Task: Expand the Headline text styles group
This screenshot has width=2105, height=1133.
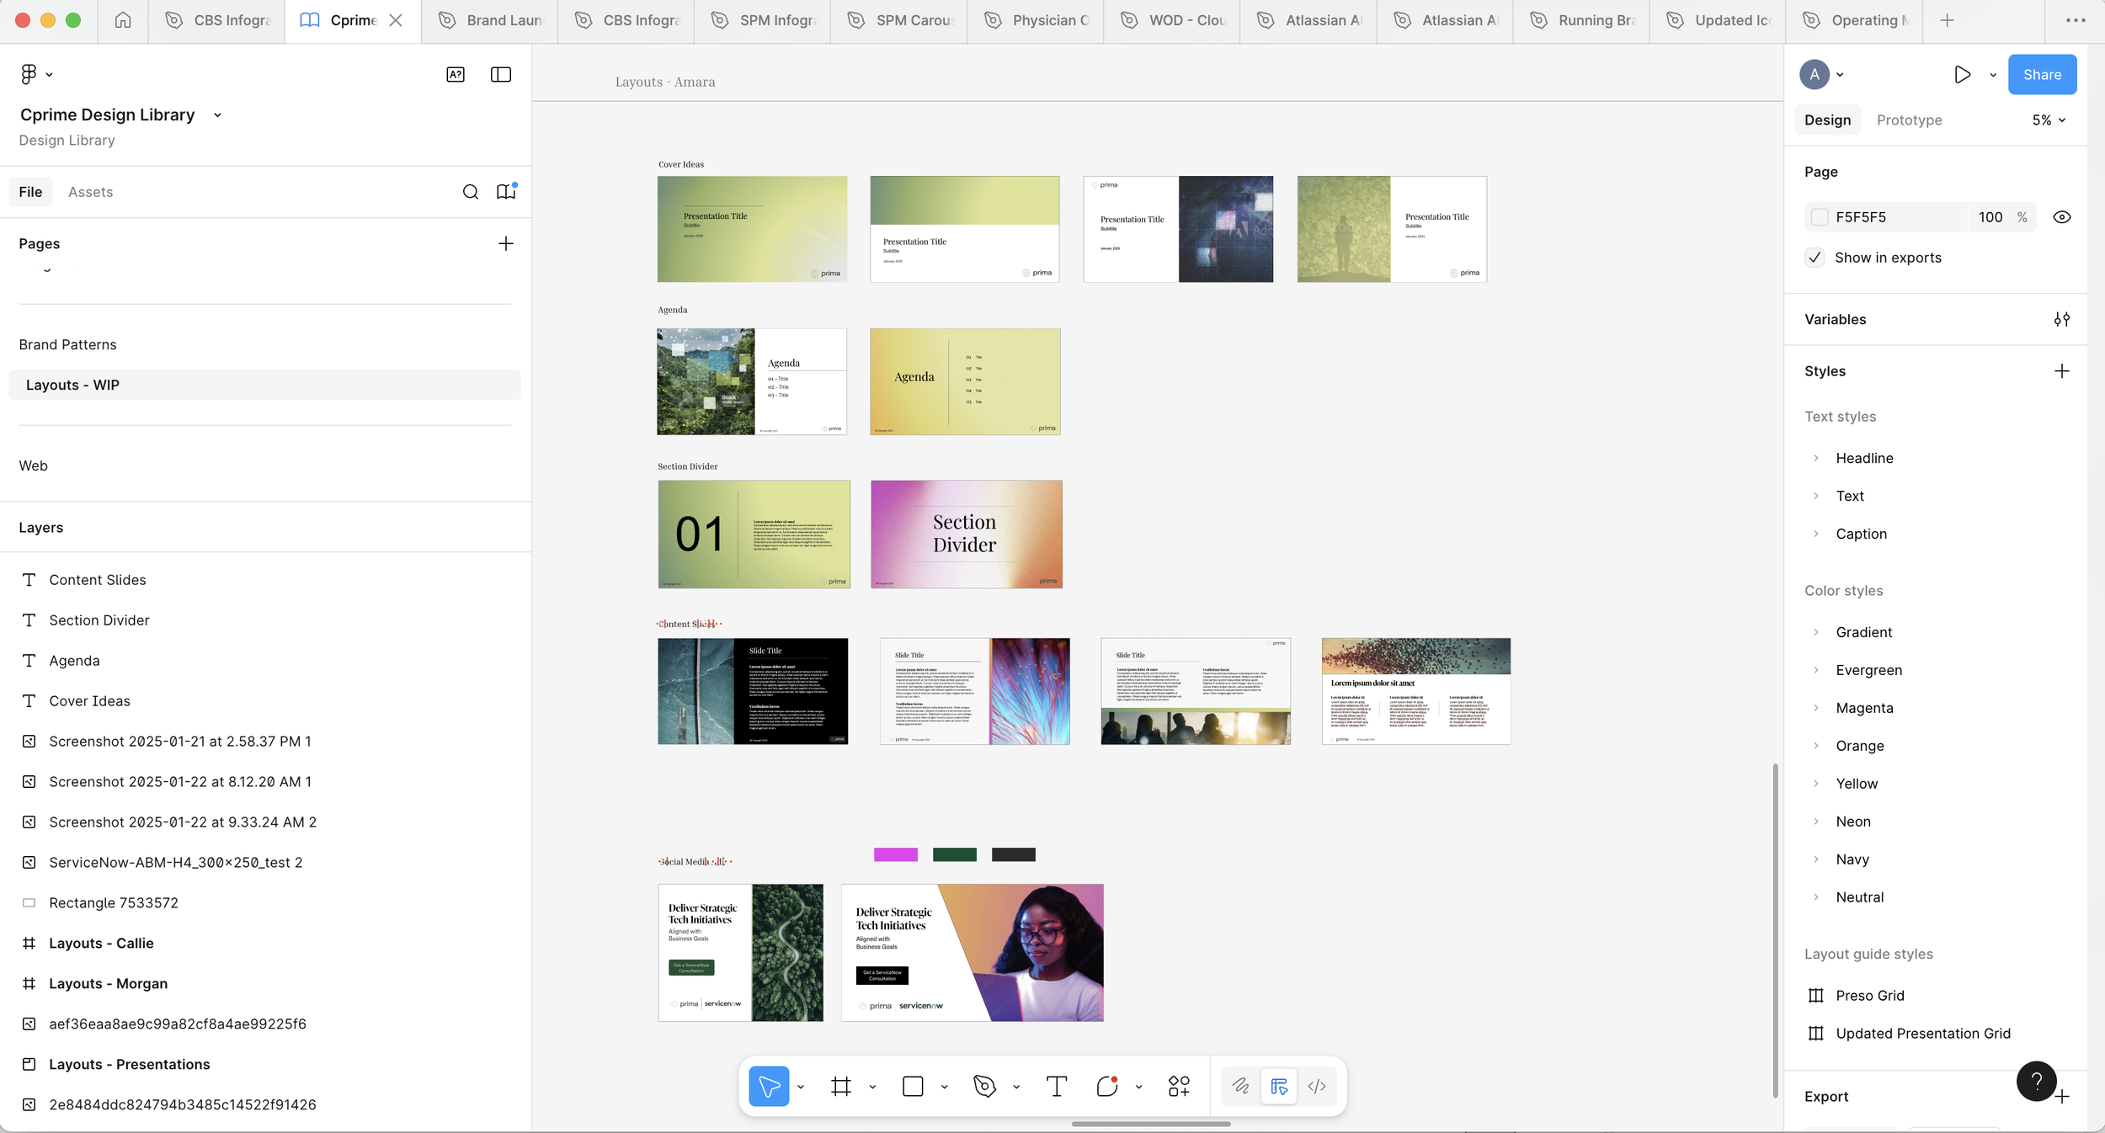Action: pyautogui.click(x=1816, y=458)
